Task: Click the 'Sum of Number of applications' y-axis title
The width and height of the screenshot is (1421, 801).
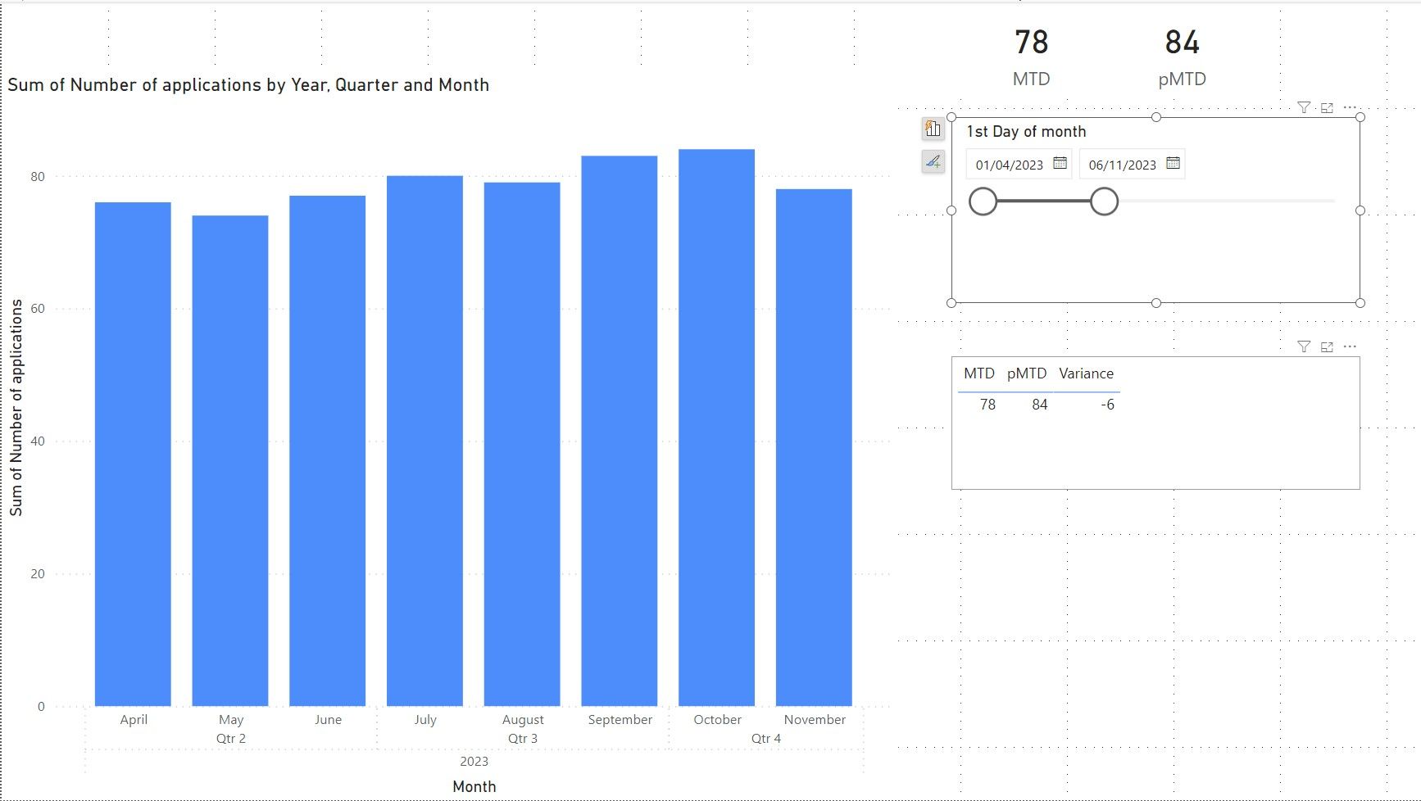Action: [x=16, y=407]
